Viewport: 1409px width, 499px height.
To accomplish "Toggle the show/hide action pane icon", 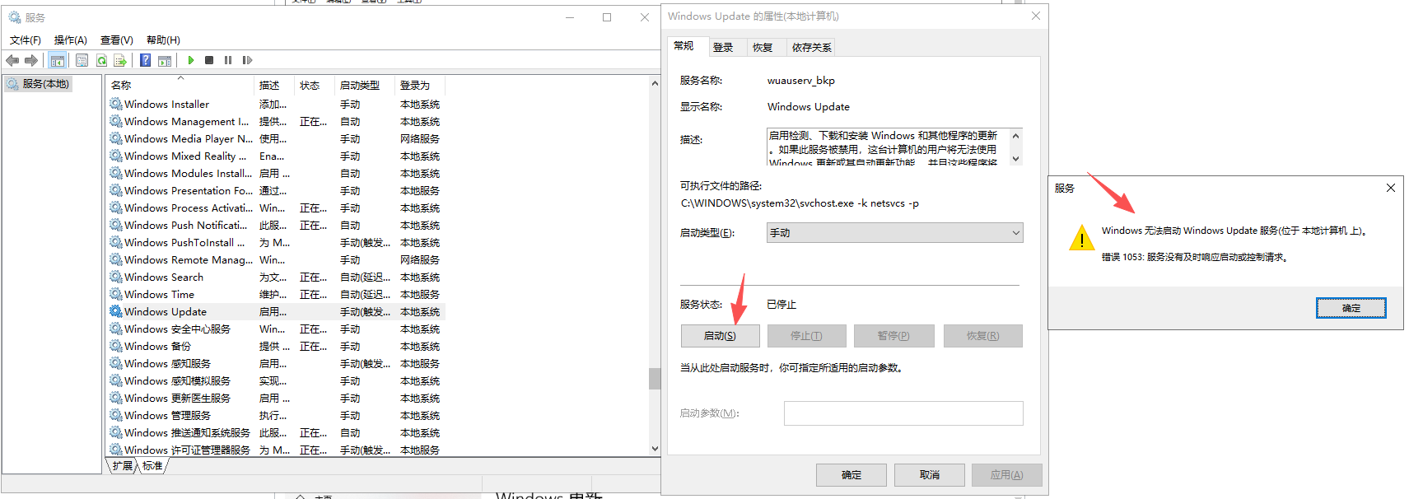I will (x=165, y=60).
